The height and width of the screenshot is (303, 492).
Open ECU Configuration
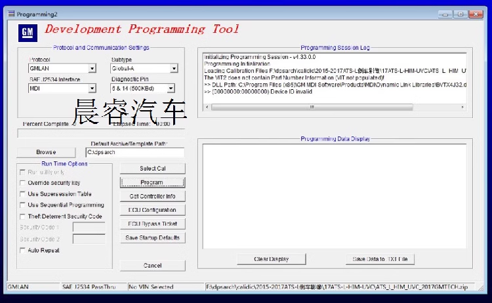pos(152,210)
